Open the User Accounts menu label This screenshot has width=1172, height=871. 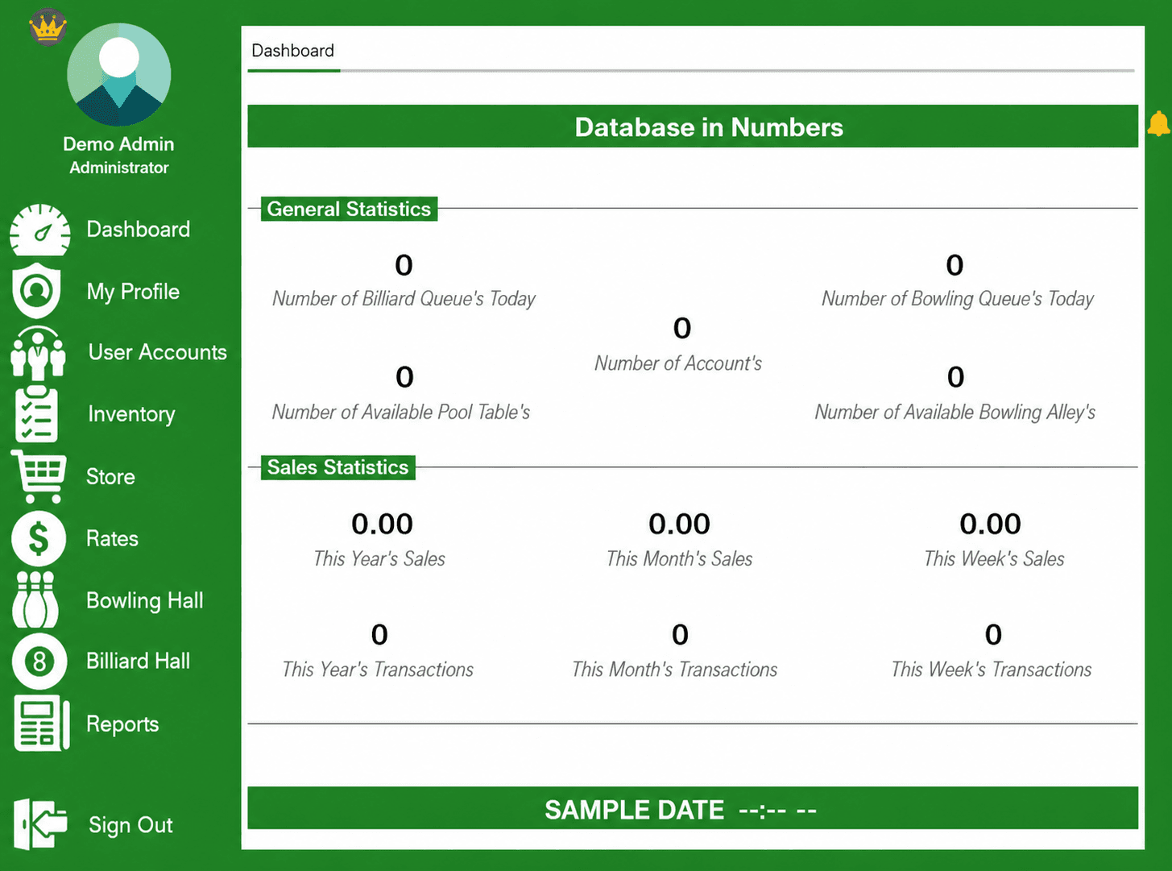click(x=158, y=352)
